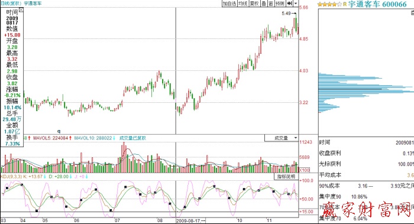Click the R marker icon next to stock name

pyautogui.click(x=345, y=4)
